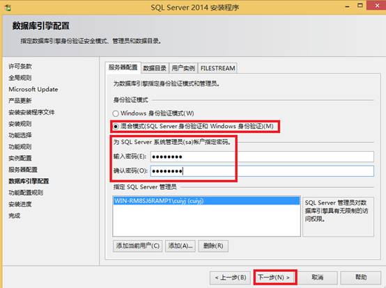Switch to the FILESTREAM tab
Image resolution: width=386 pixels, height=288 pixels.
click(x=217, y=68)
